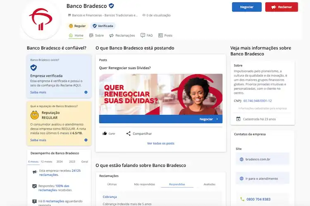Viewport: 310px width, 206px height.
Task: Open the Reclamações tab
Action: [x=122, y=35]
